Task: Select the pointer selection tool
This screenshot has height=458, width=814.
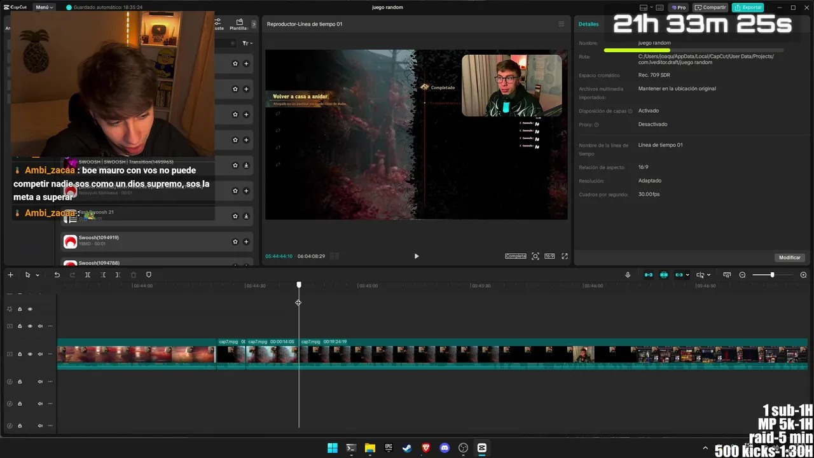Action: [x=27, y=275]
